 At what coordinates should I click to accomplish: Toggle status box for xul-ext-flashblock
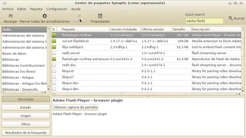54,41
